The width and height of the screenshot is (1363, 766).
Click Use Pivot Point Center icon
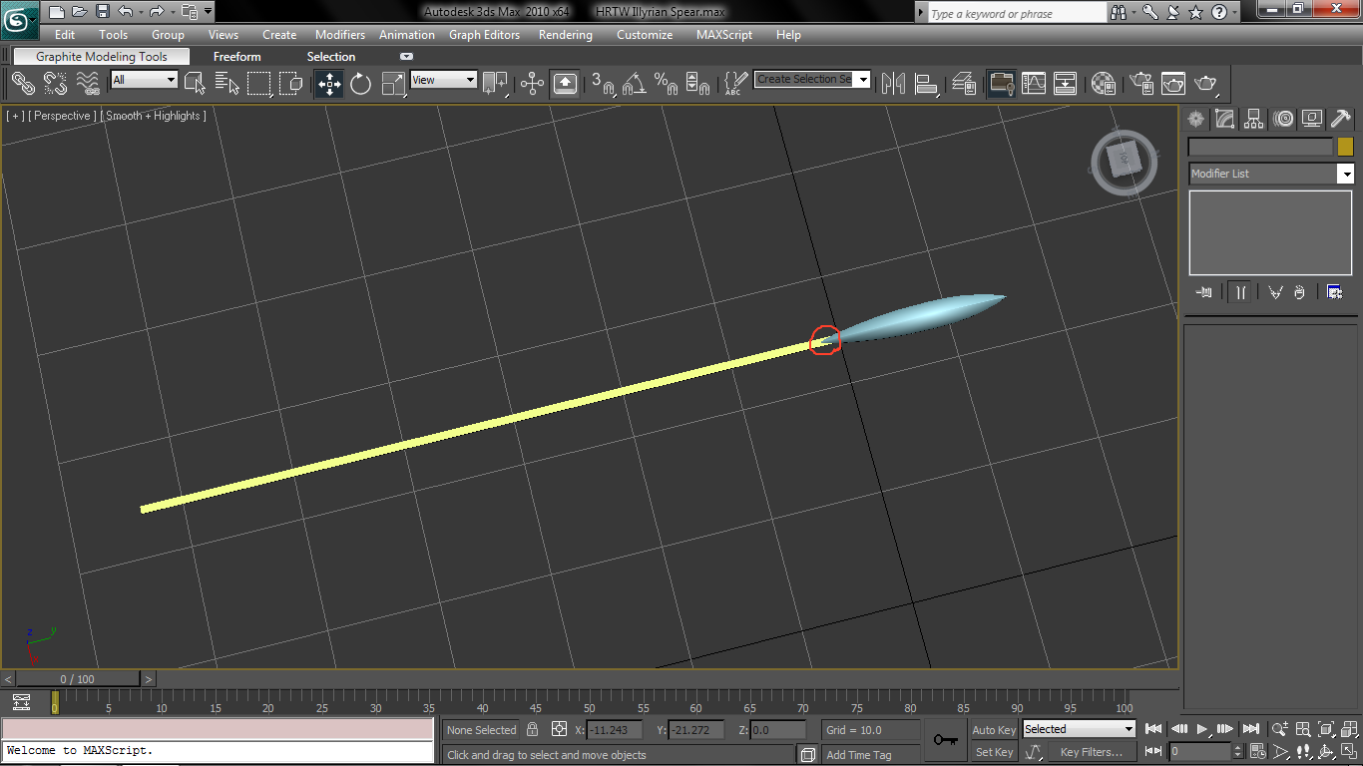[495, 83]
